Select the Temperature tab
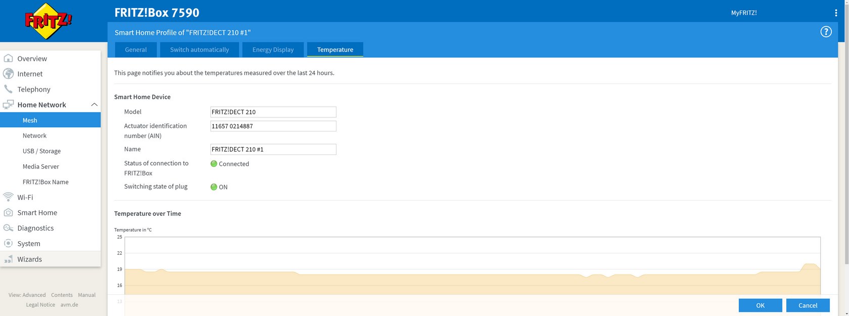Viewport: 849px width, 316px height. click(x=335, y=50)
